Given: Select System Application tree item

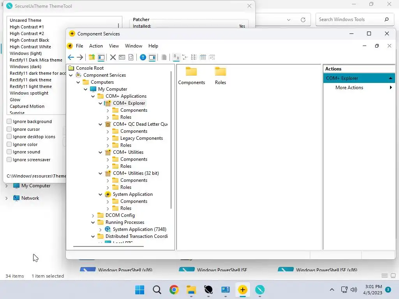Looking at the screenshot, I should 132,194.
